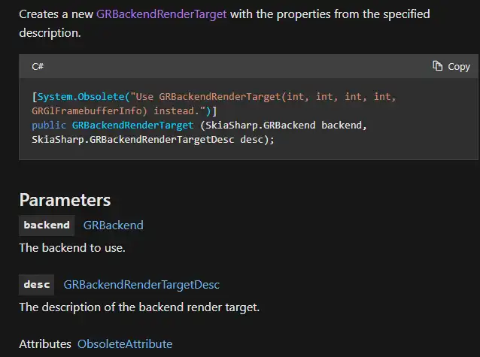This screenshot has height=357, width=480.
Task: Click SkiaSharp.GRBackendRenderTargetDesc in the code
Action: 133,140
